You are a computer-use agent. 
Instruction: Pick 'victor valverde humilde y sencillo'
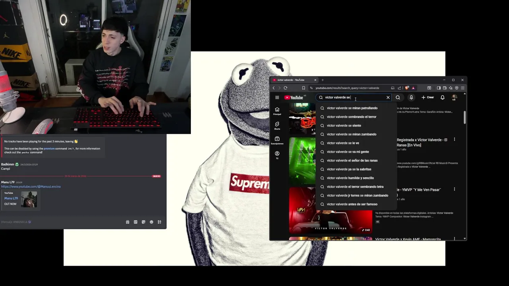(x=356, y=178)
